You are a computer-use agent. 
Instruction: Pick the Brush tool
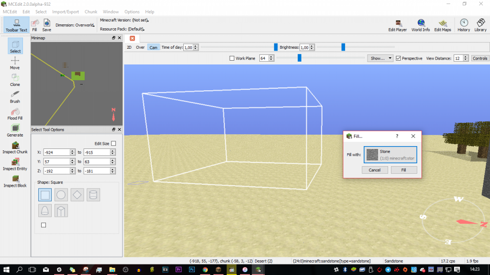coord(15,96)
